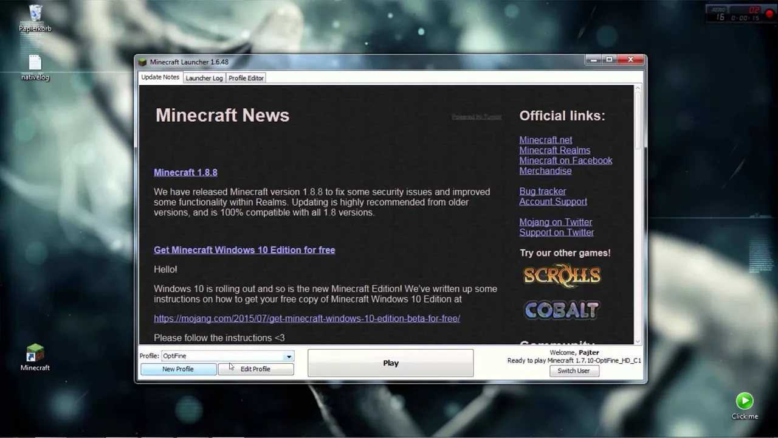778x438 pixels.
Task: Open the Bug tracker link
Action: [x=543, y=191]
